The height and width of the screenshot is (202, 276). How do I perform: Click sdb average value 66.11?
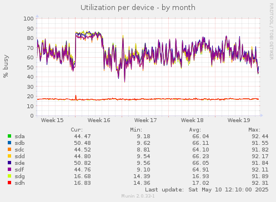tap(200, 143)
